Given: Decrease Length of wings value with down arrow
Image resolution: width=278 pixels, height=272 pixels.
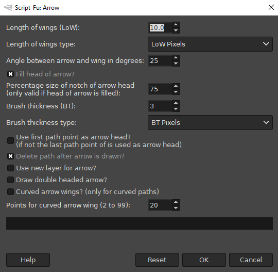Looking at the screenshot, I should [176, 30].
